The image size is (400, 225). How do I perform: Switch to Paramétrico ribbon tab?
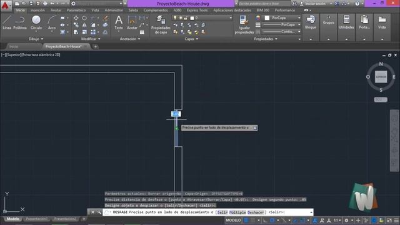[x=76, y=10]
